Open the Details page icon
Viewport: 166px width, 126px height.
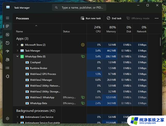pyautogui.click(x=8, y=68)
